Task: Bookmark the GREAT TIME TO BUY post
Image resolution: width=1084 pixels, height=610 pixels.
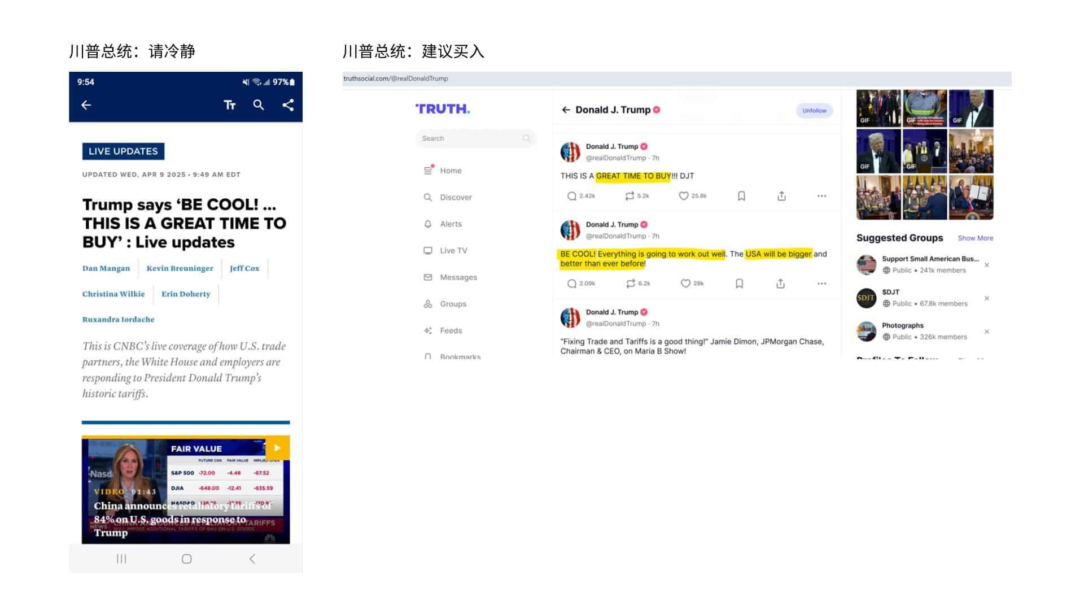Action: (x=741, y=196)
